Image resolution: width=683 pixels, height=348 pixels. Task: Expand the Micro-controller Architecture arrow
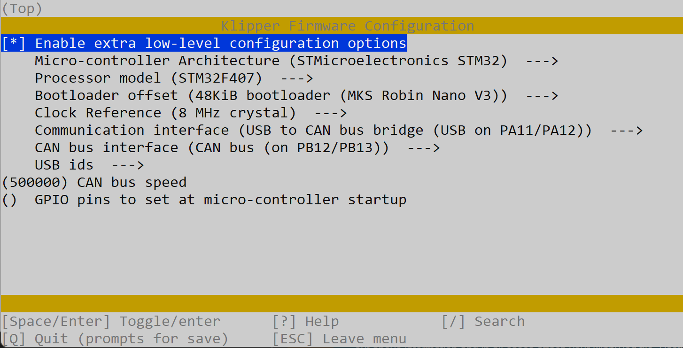coord(542,61)
